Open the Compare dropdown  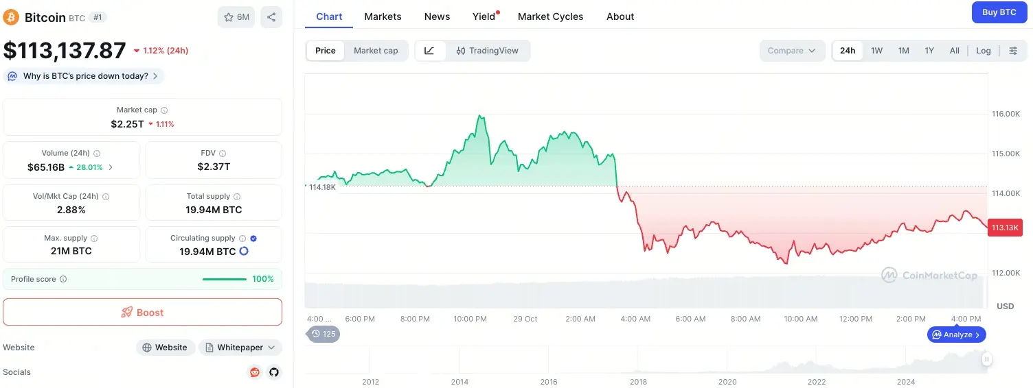792,51
